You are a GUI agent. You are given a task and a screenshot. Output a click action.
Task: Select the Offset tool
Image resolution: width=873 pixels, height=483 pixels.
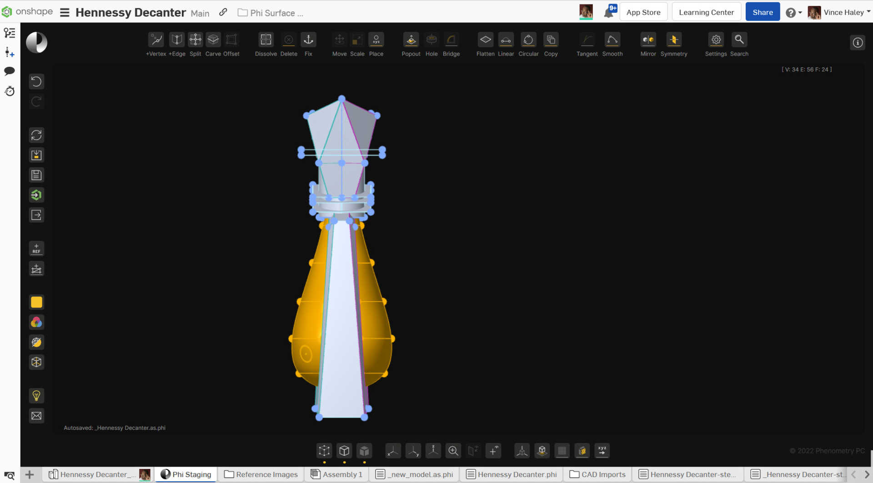(x=231, y=44)
